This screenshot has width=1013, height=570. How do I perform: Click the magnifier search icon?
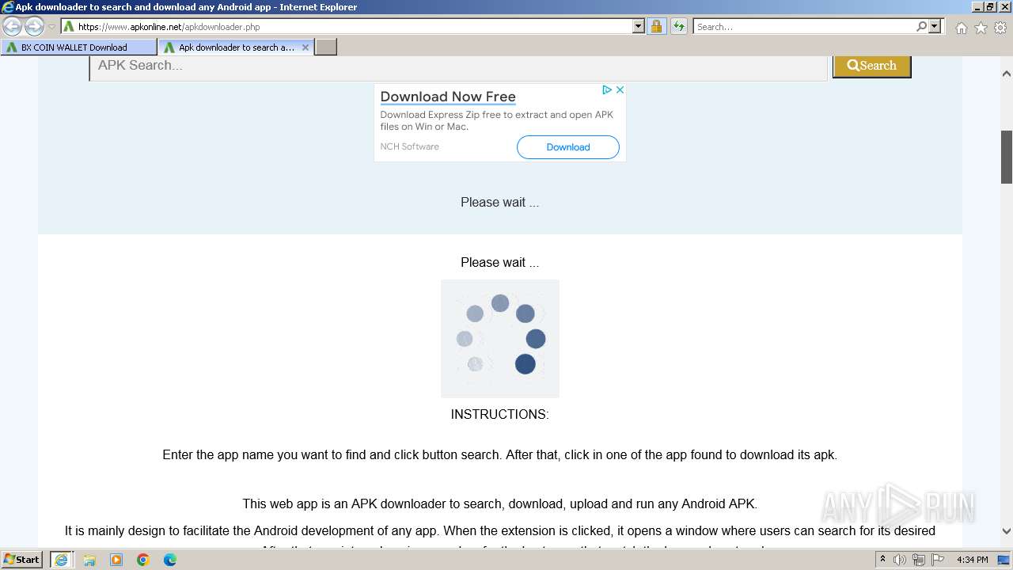click(921, 27)
